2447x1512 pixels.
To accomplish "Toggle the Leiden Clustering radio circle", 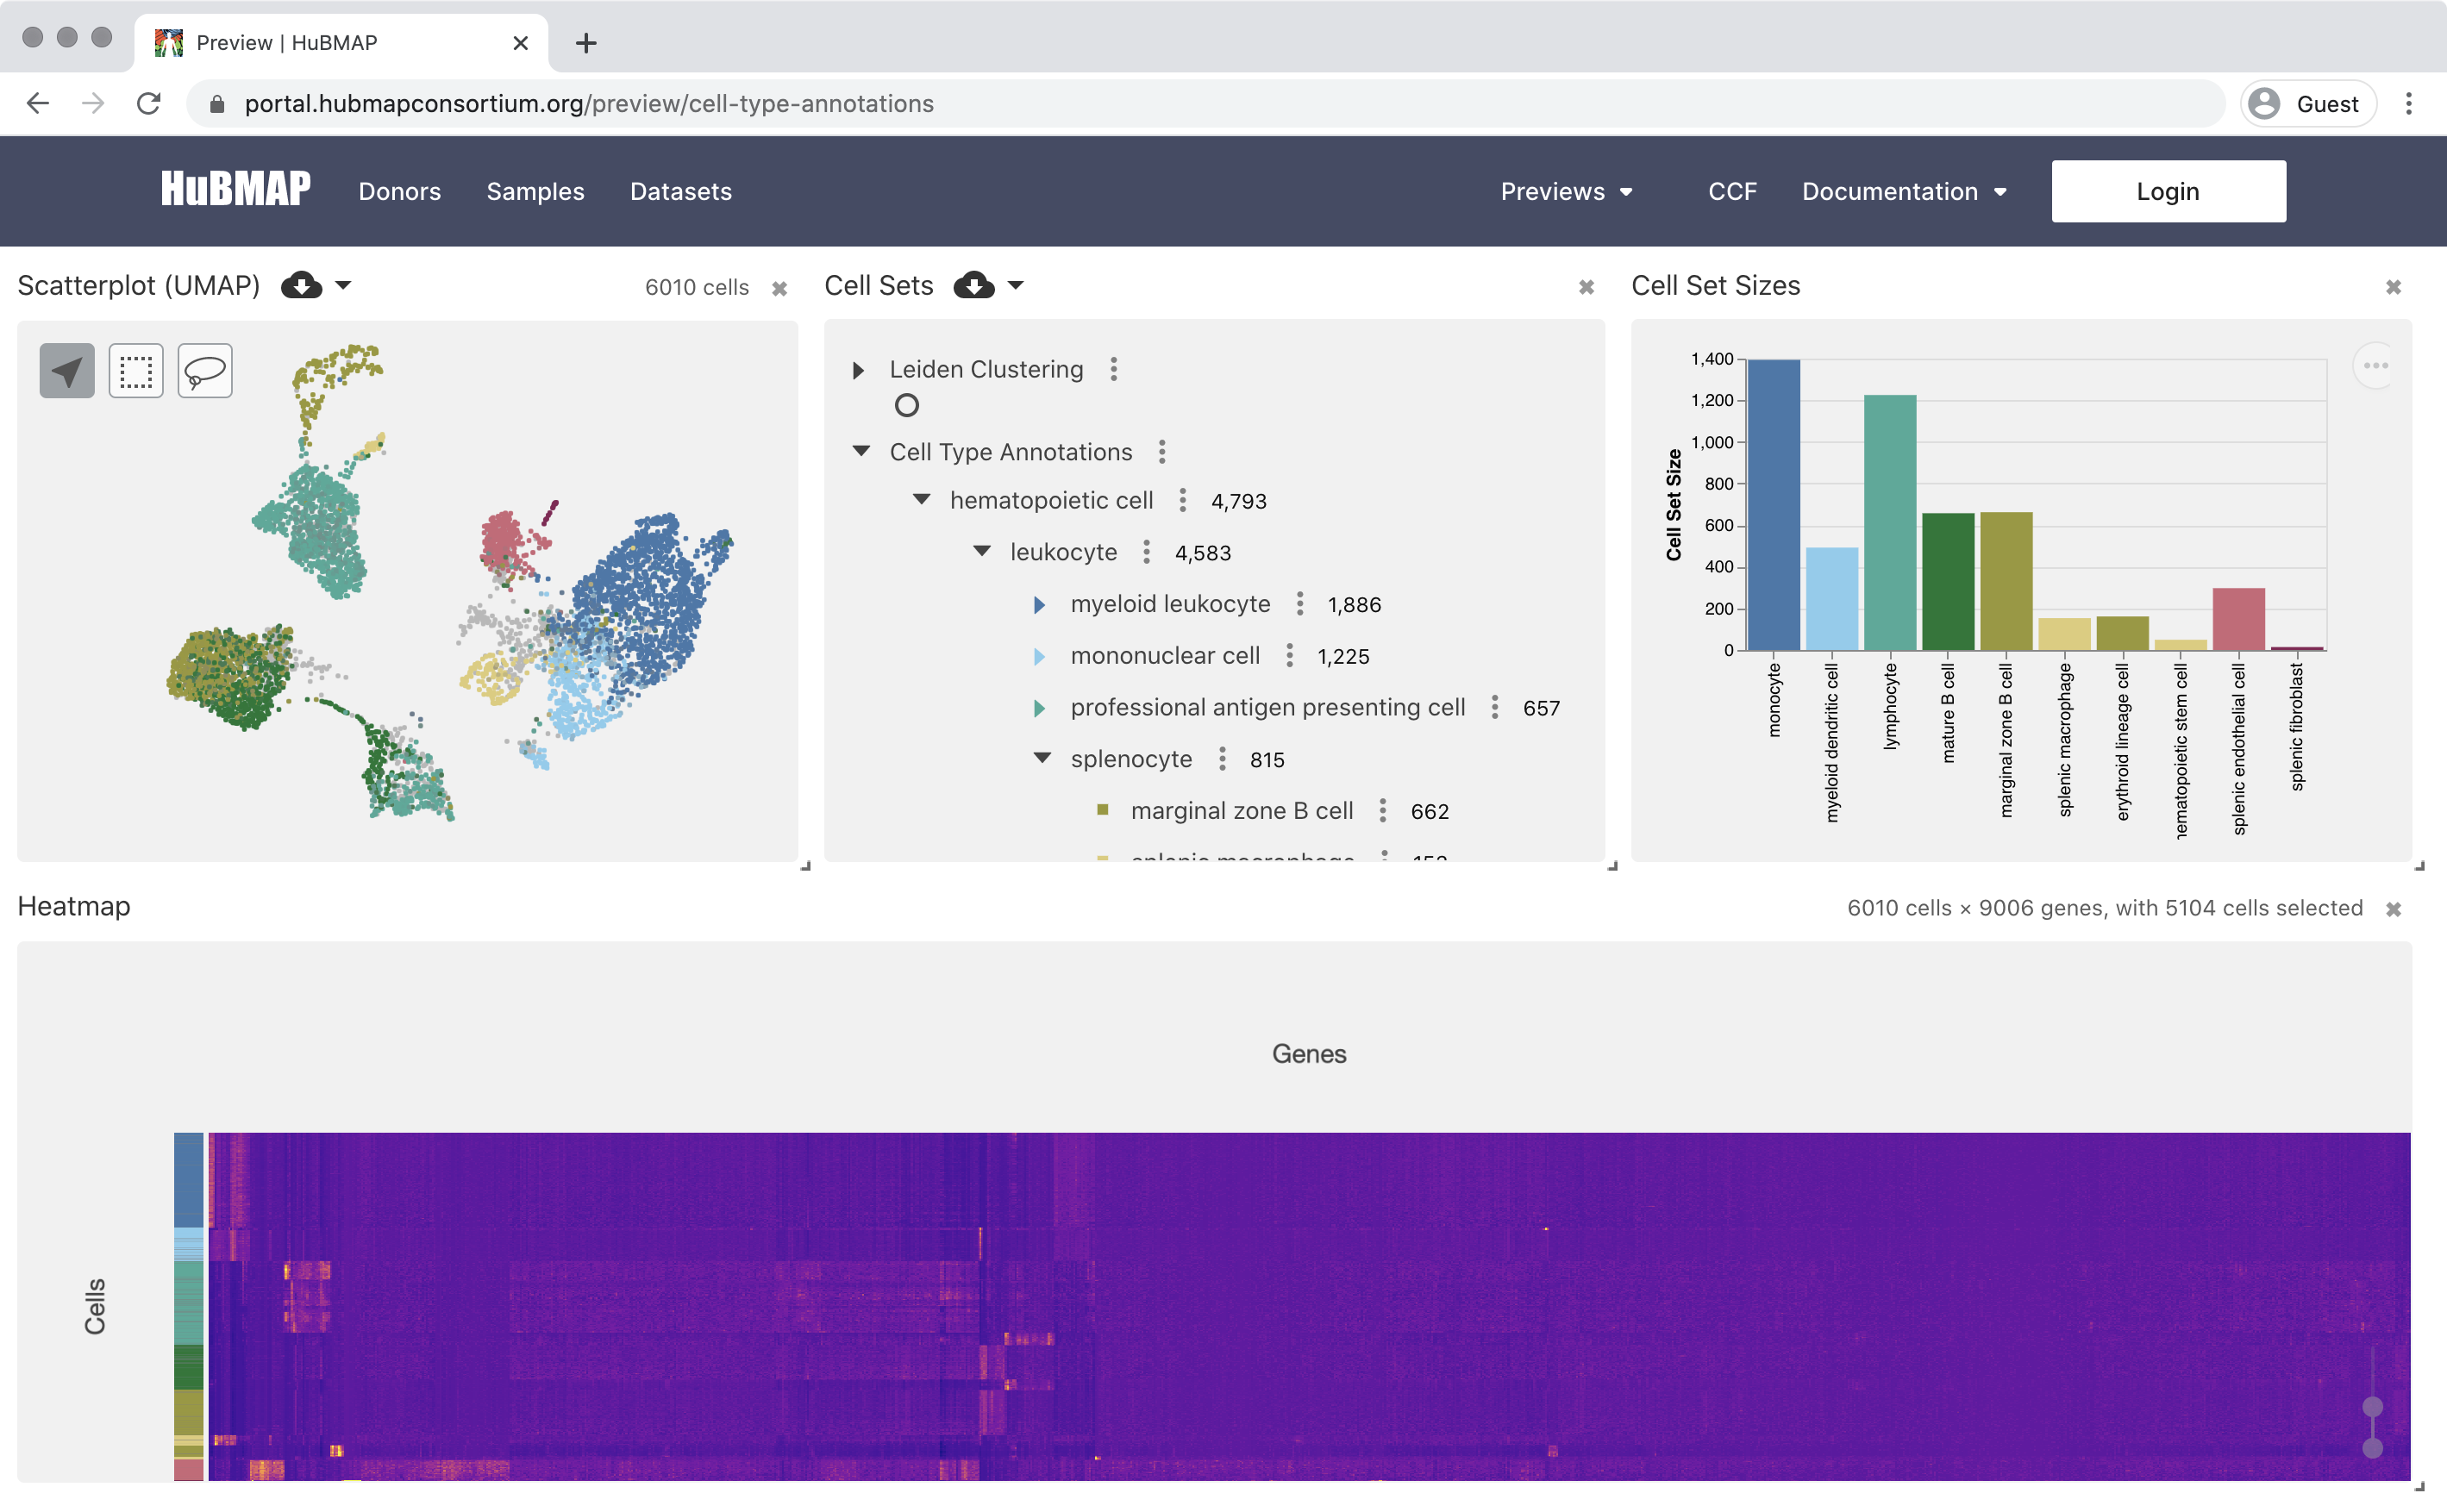I will tap(906, 405).
